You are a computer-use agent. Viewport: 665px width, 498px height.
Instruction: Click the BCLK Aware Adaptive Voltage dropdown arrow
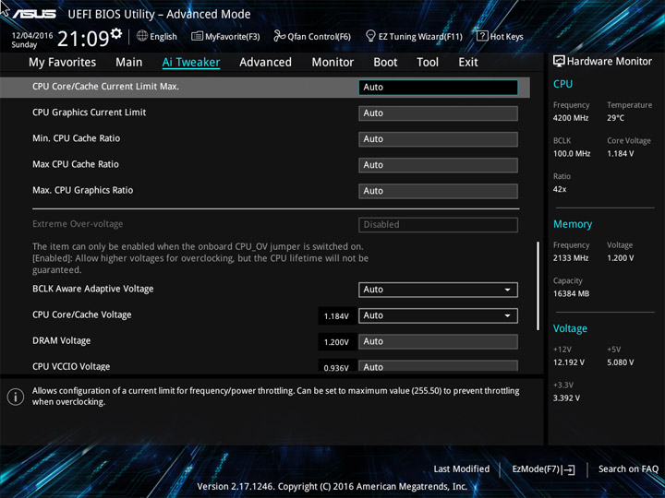tap(507, 290)
